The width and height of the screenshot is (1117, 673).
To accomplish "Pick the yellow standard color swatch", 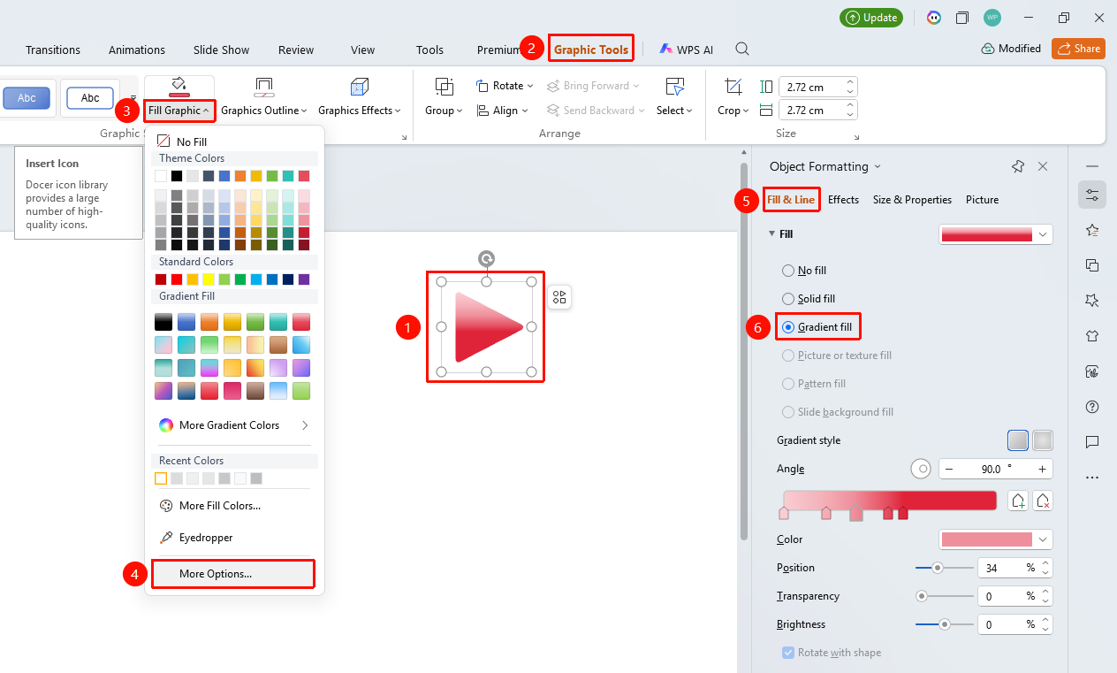I will pyautogui.click(x=209, y=279).
